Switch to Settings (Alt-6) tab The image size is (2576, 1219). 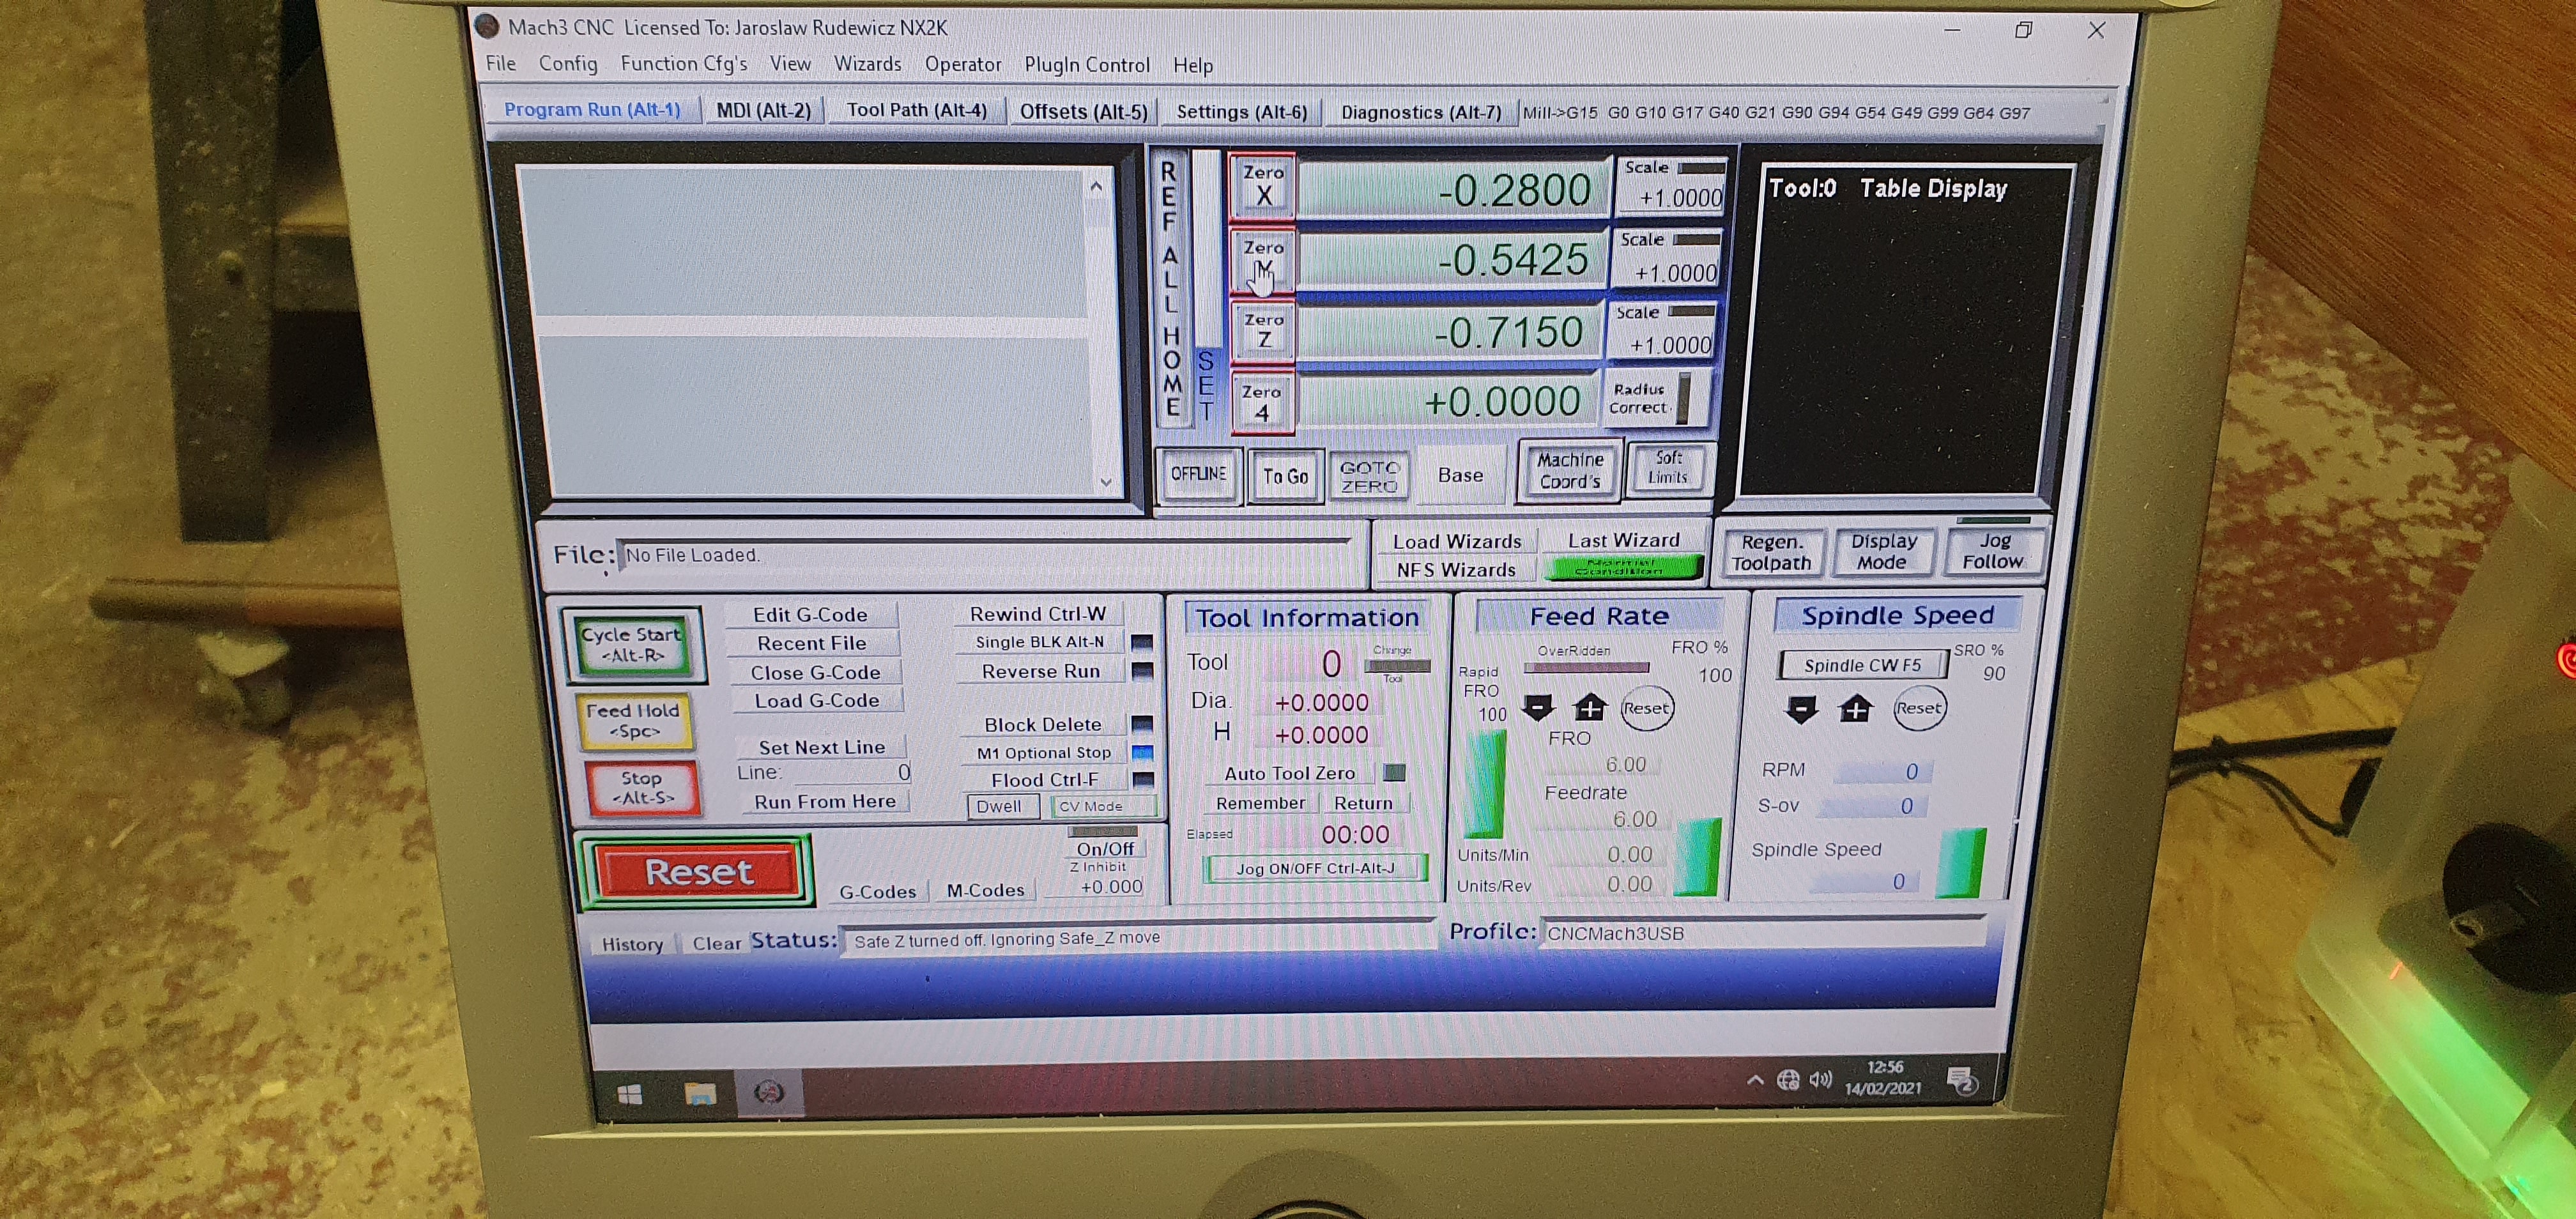[1241, 112]
